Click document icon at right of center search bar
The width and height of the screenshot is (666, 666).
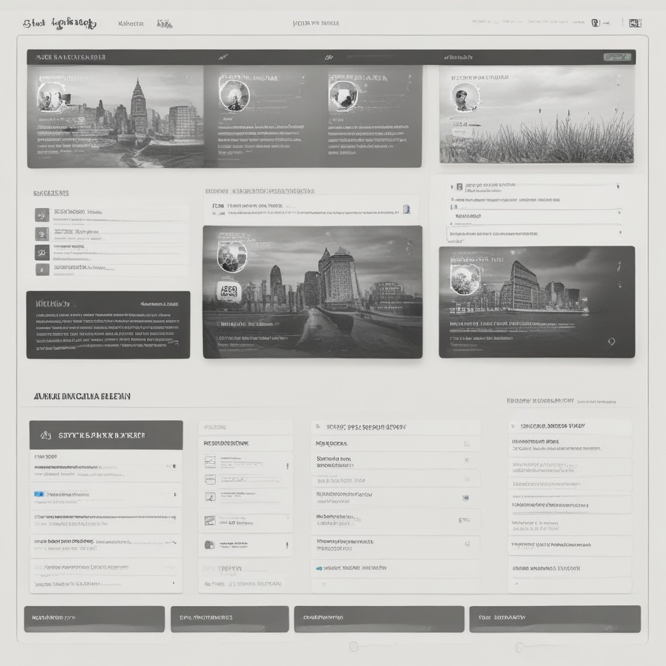(x=406, y=209)
